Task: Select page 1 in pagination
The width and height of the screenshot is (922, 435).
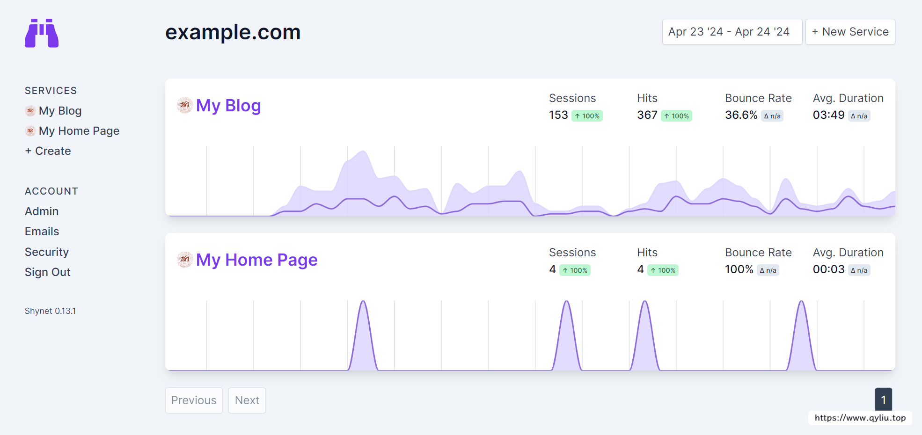Action: tap(883, 399)
